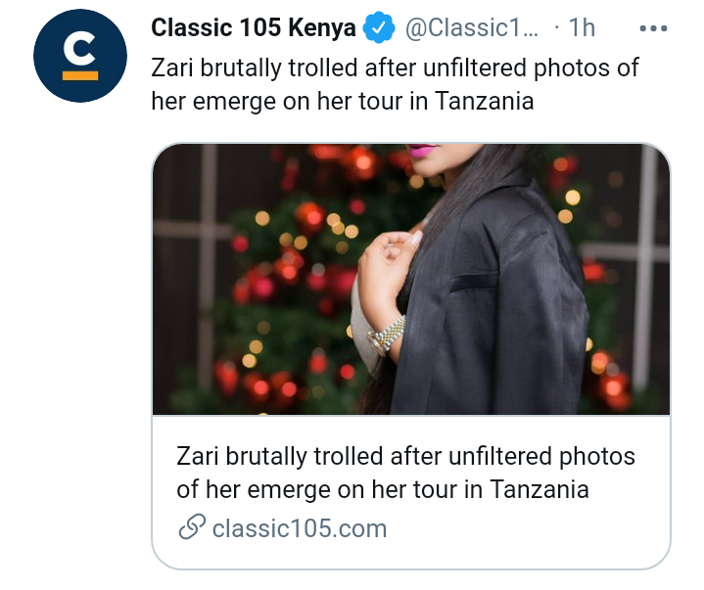This screenshot has width=704, height=590.
Task: Open the article preview photo
Action: tap(411, 279)
